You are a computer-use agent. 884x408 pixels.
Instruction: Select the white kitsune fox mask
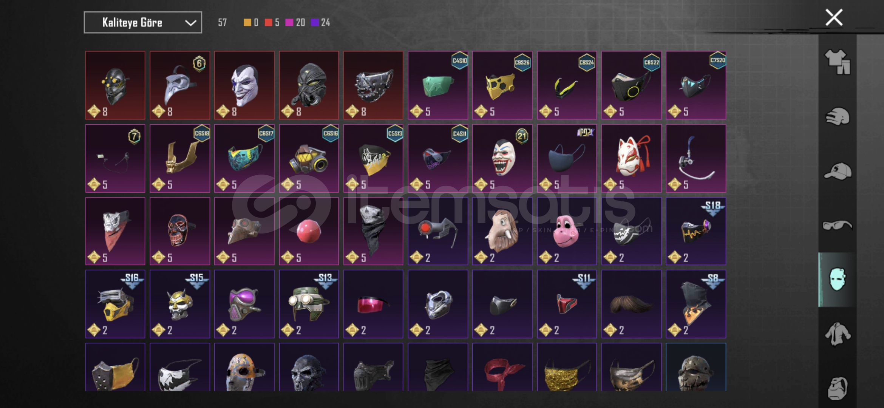point(631,158)
